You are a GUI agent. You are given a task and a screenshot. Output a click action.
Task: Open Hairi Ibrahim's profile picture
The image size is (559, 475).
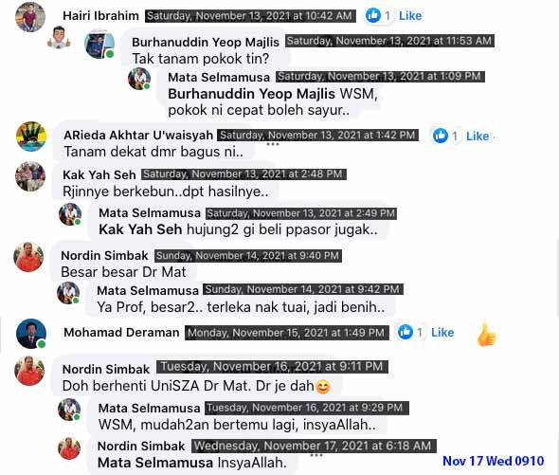[30, 17]
